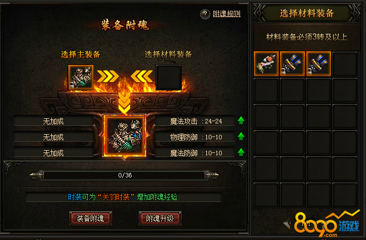Click the 装备附魂 button
Image resolution: width=366 pixels, height=240 pixels.
point(90,218)
